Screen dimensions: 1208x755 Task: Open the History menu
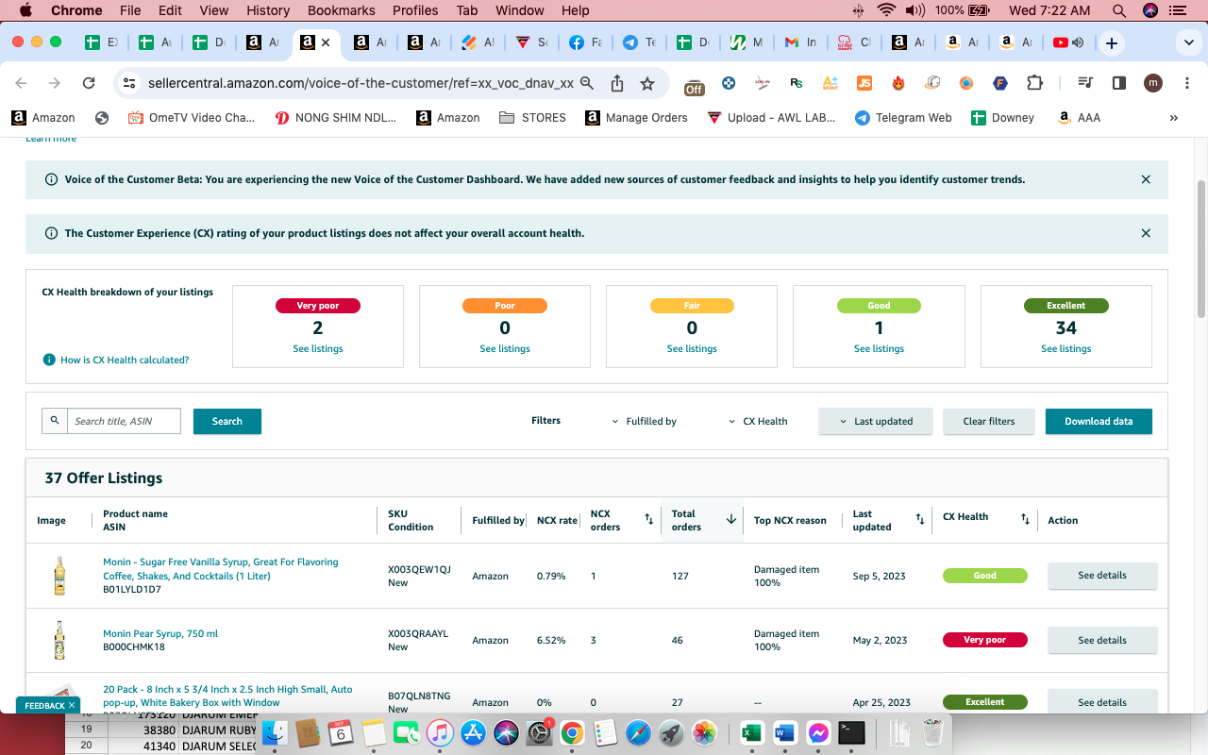click(x=268, y=10)
